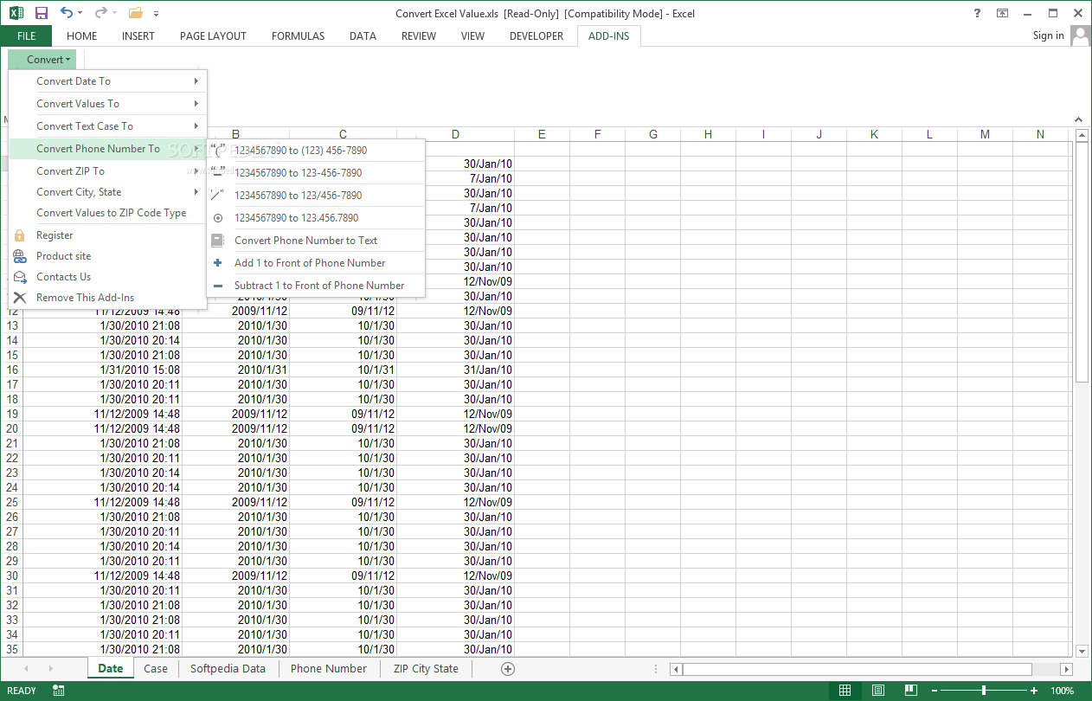The image size is (1092, 701).
Task: Switch to Page Break Preview icon
Action: click(910, 691)
